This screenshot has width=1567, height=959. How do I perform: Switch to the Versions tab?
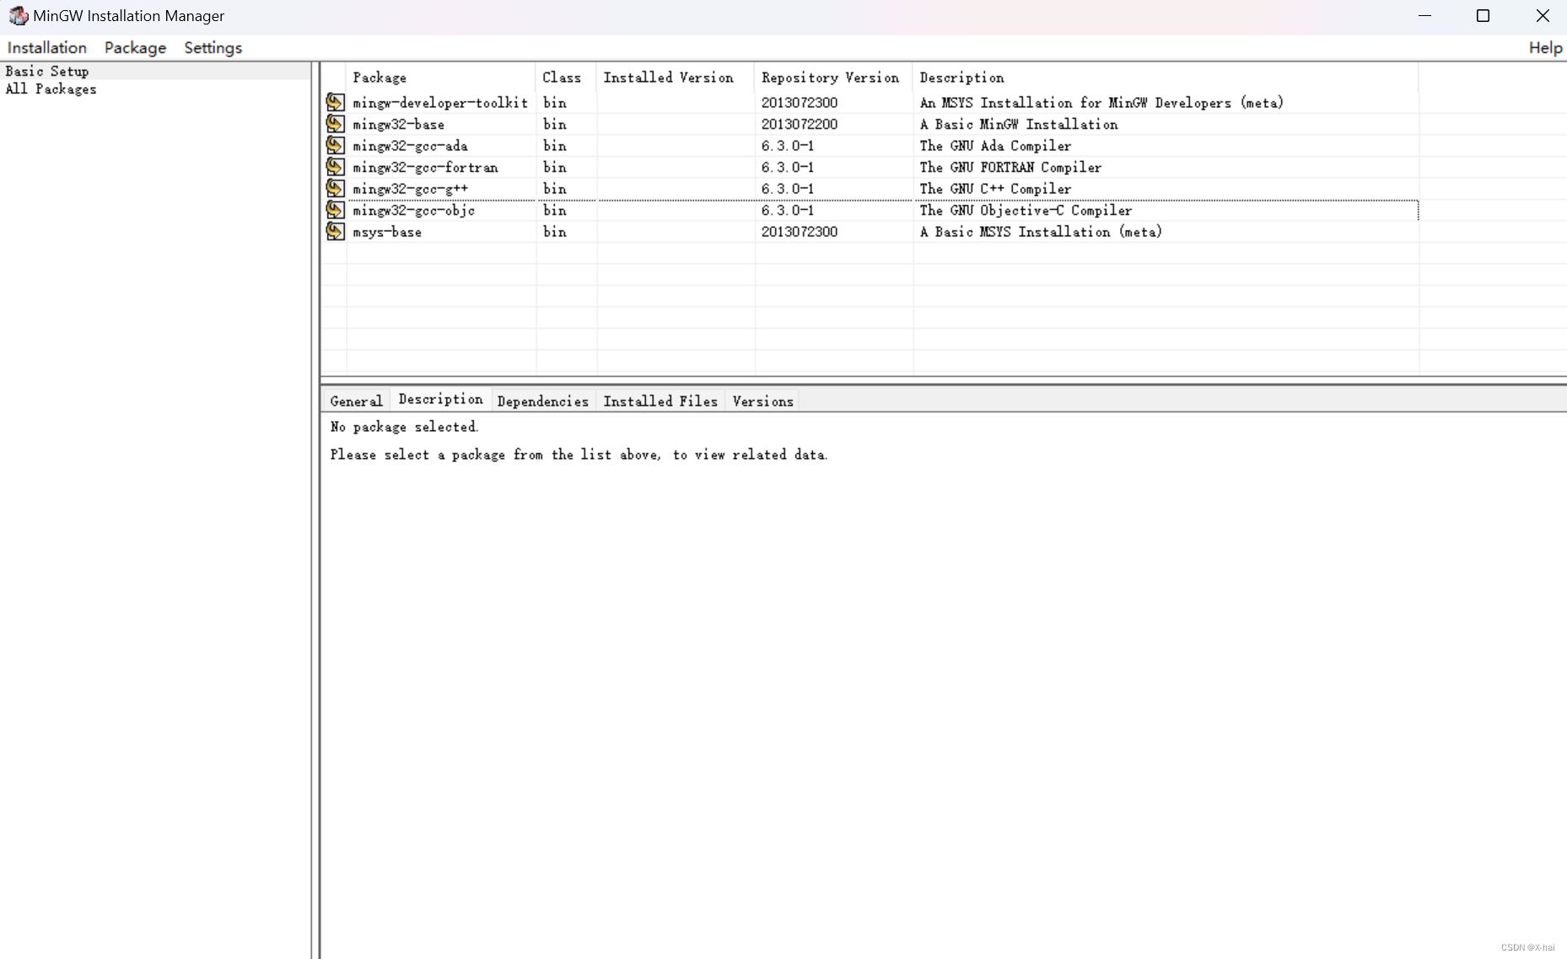(762, 401)
